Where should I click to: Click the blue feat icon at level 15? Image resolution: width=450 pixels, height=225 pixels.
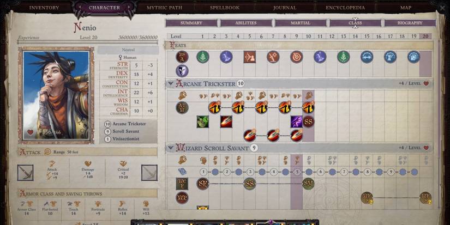tap(367, 57)
